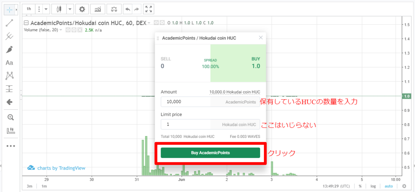Screen dimensions: 415x192
Task: Click the 10,000.0 Hokudai coin HUC balance link
Action: (235, 92)
